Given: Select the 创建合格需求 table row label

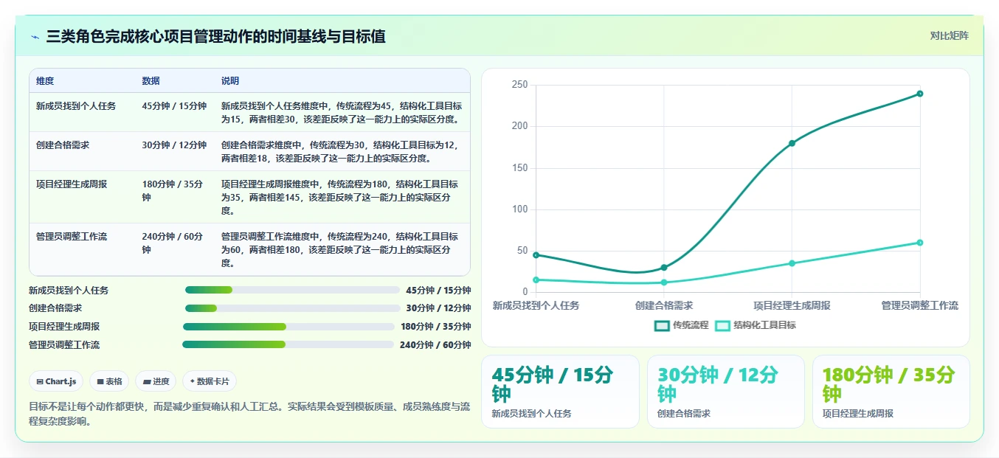Looking at the screenshot, I should (63, 145).
